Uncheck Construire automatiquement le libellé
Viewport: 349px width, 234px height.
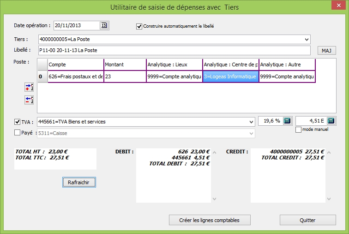pos(139,26)
